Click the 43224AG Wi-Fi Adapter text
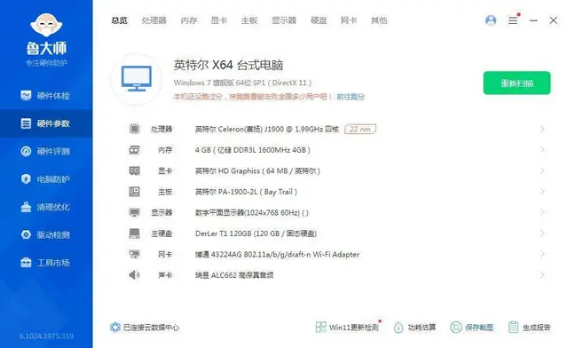 (x=278, y=255)
